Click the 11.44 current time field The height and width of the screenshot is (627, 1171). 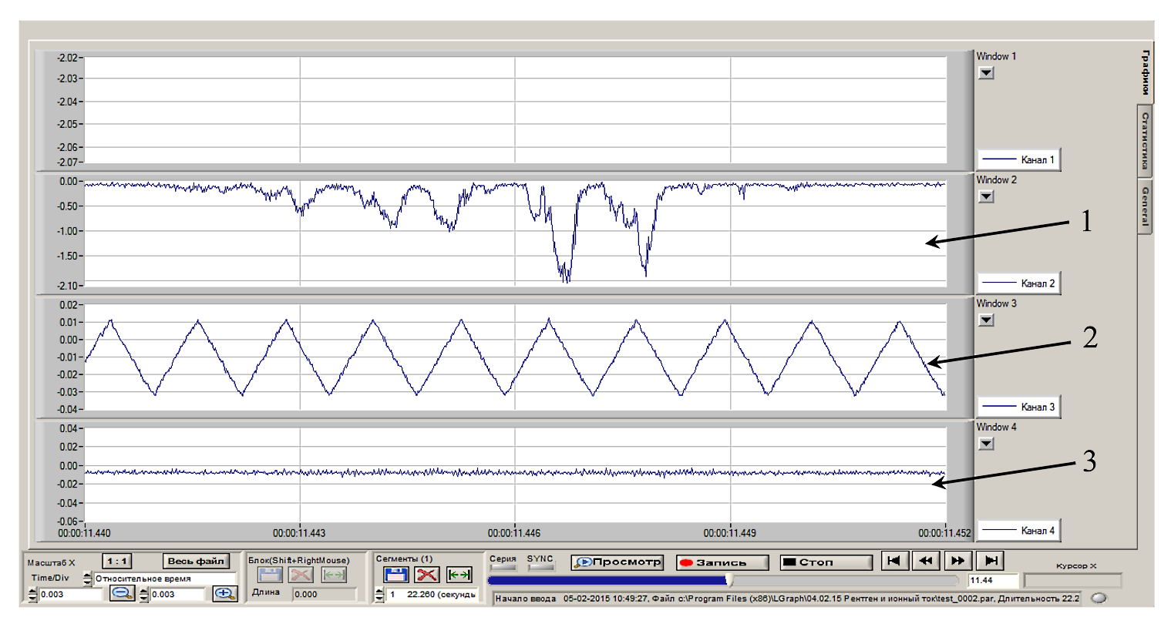tap(993, 580)
